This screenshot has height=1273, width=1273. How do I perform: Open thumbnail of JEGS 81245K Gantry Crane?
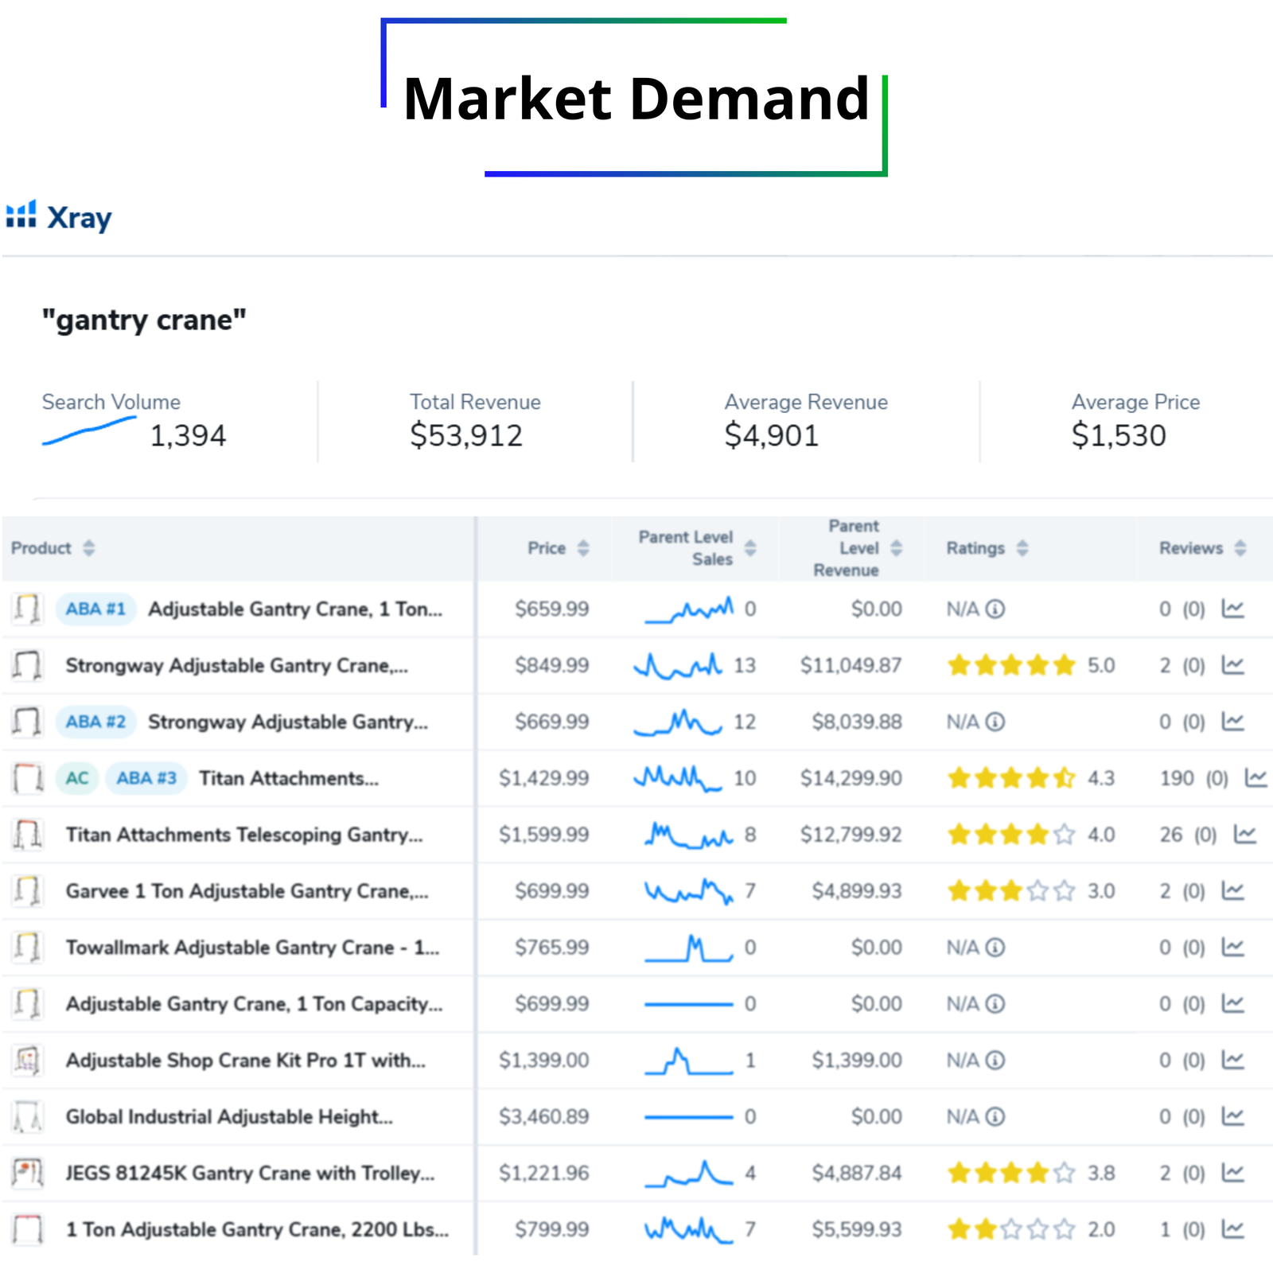click(x=27, y=1174)
